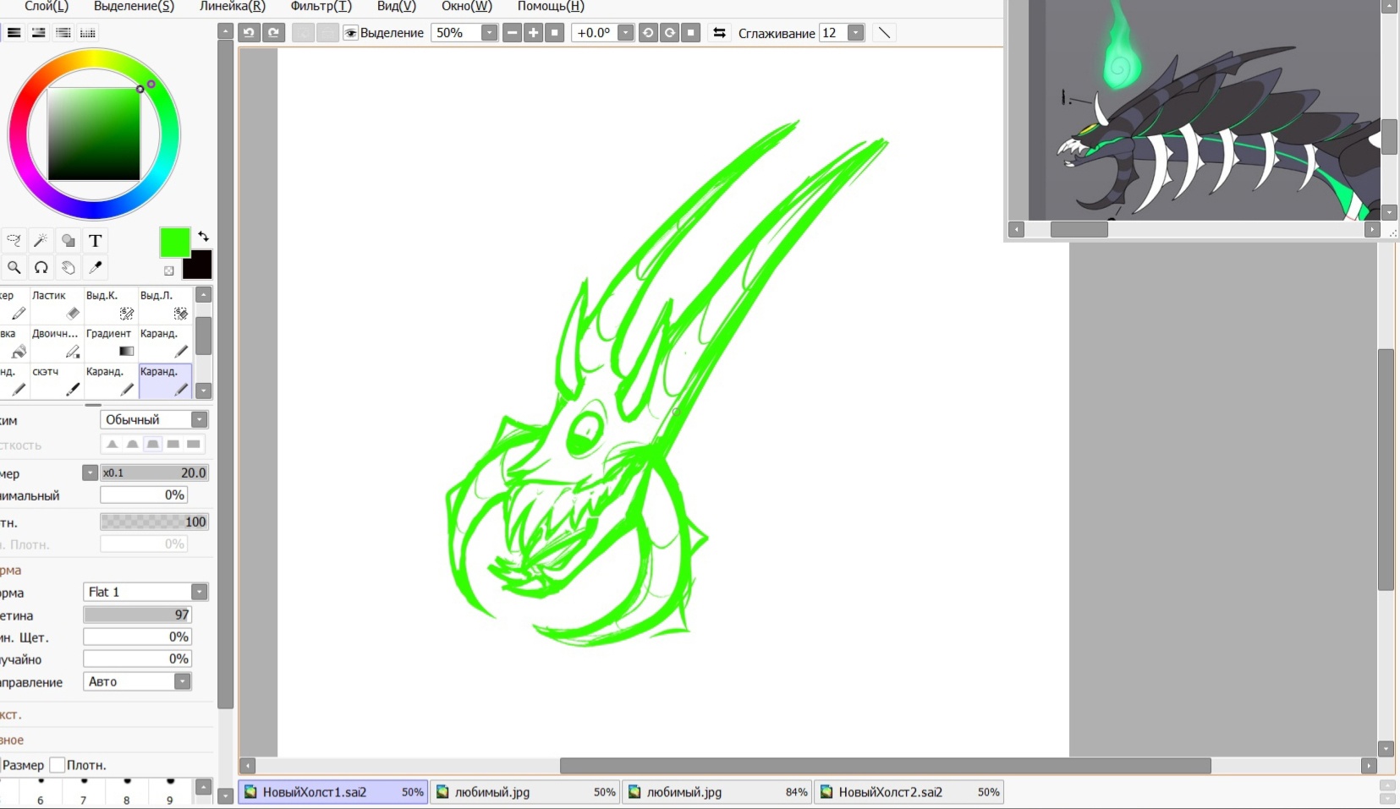Reset the canvas rotation
The width and height of the screenshot is (1400, 809).
coord(691,33)
